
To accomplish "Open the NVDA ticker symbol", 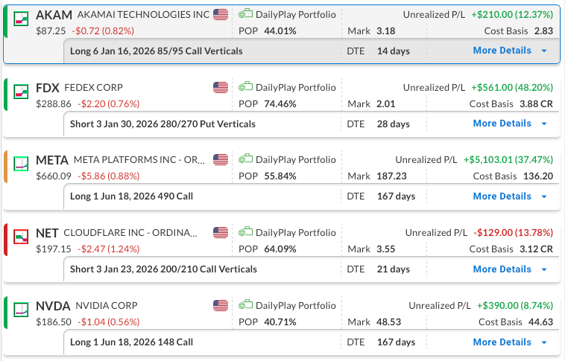I will point(53,306).
